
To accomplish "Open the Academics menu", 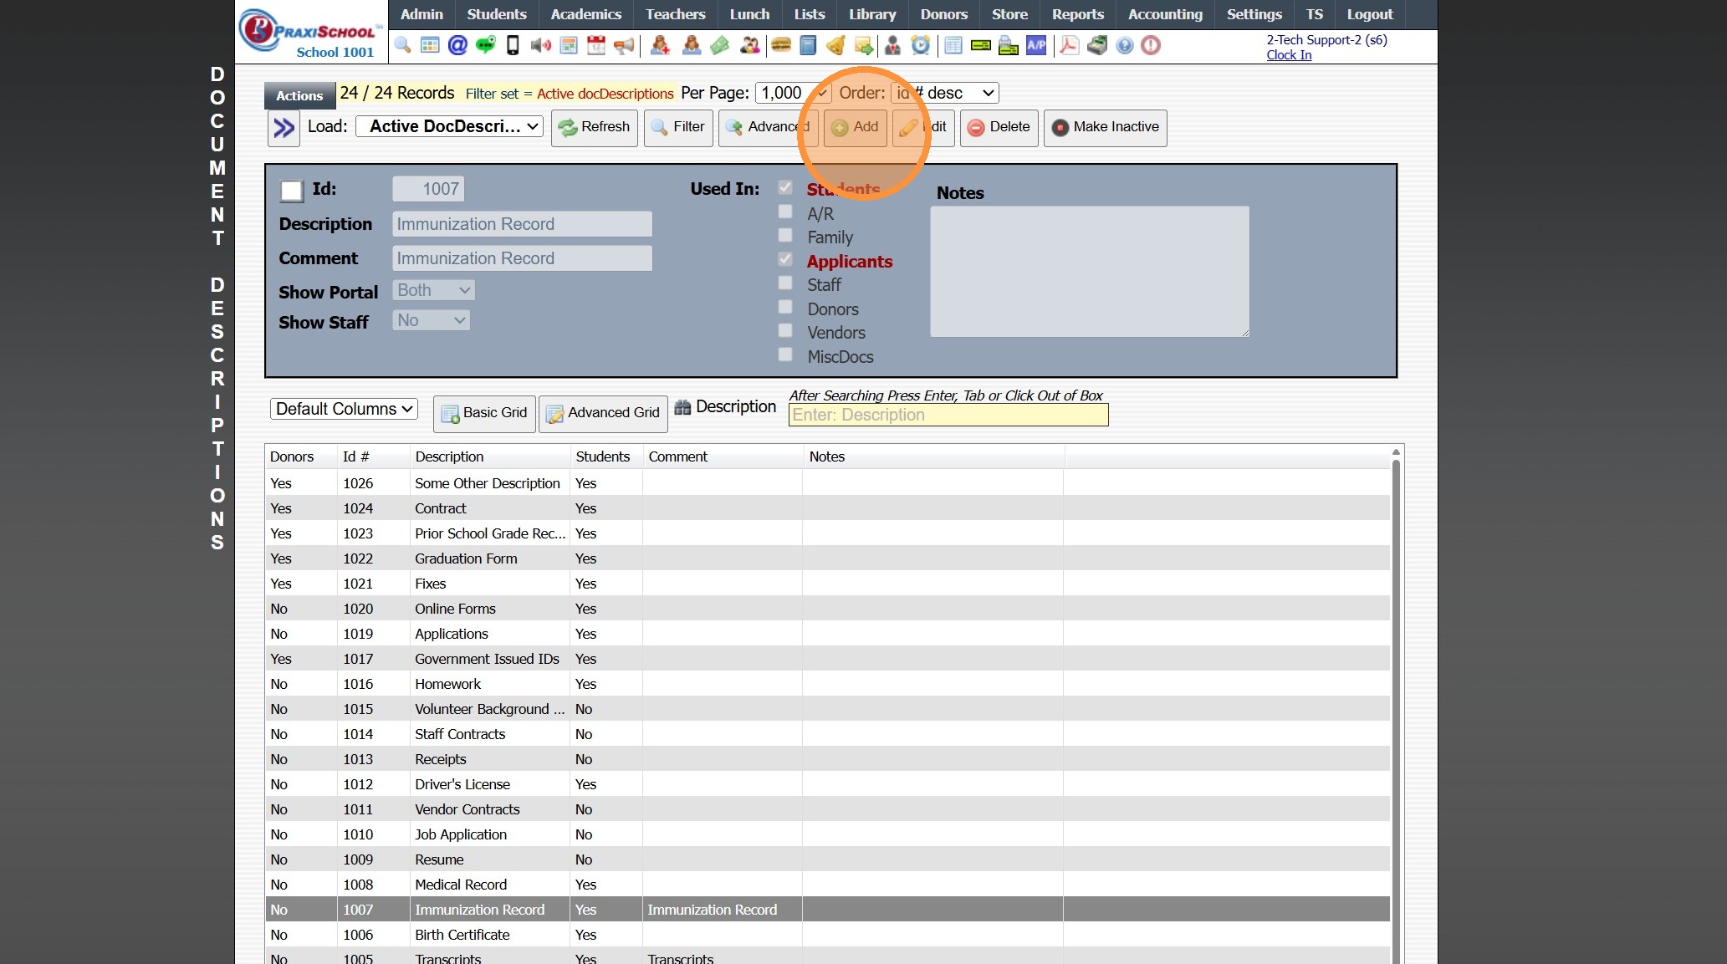I will tap(585, 14).
